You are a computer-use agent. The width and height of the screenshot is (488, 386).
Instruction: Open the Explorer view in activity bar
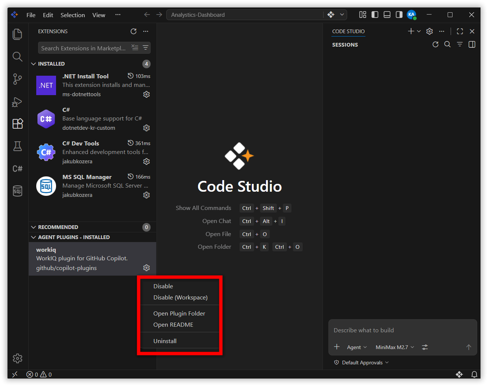pos(18,34)
